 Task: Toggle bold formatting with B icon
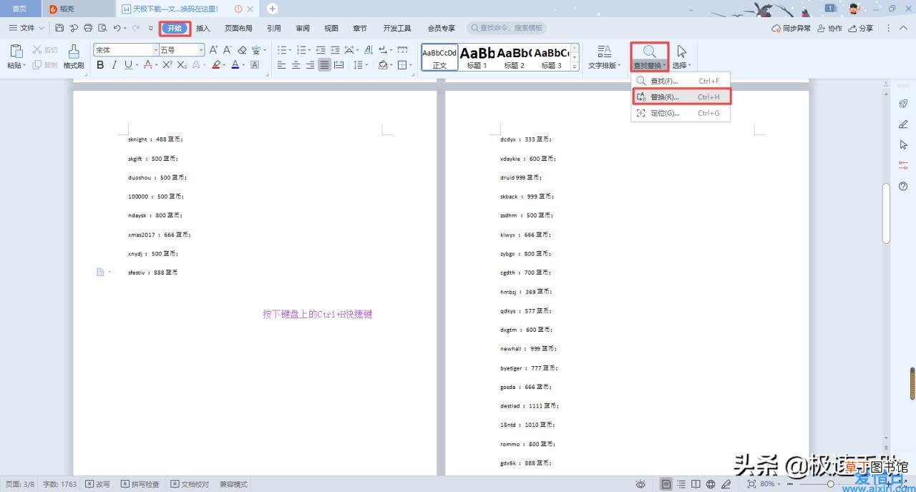tap(100, 65)
